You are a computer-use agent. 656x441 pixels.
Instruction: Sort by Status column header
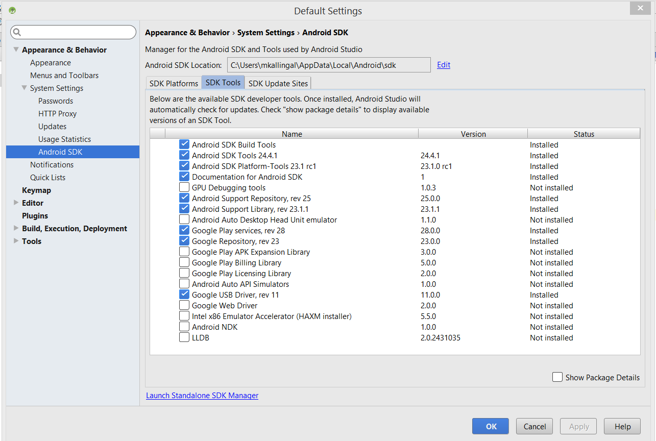click(x=584, y=134)
